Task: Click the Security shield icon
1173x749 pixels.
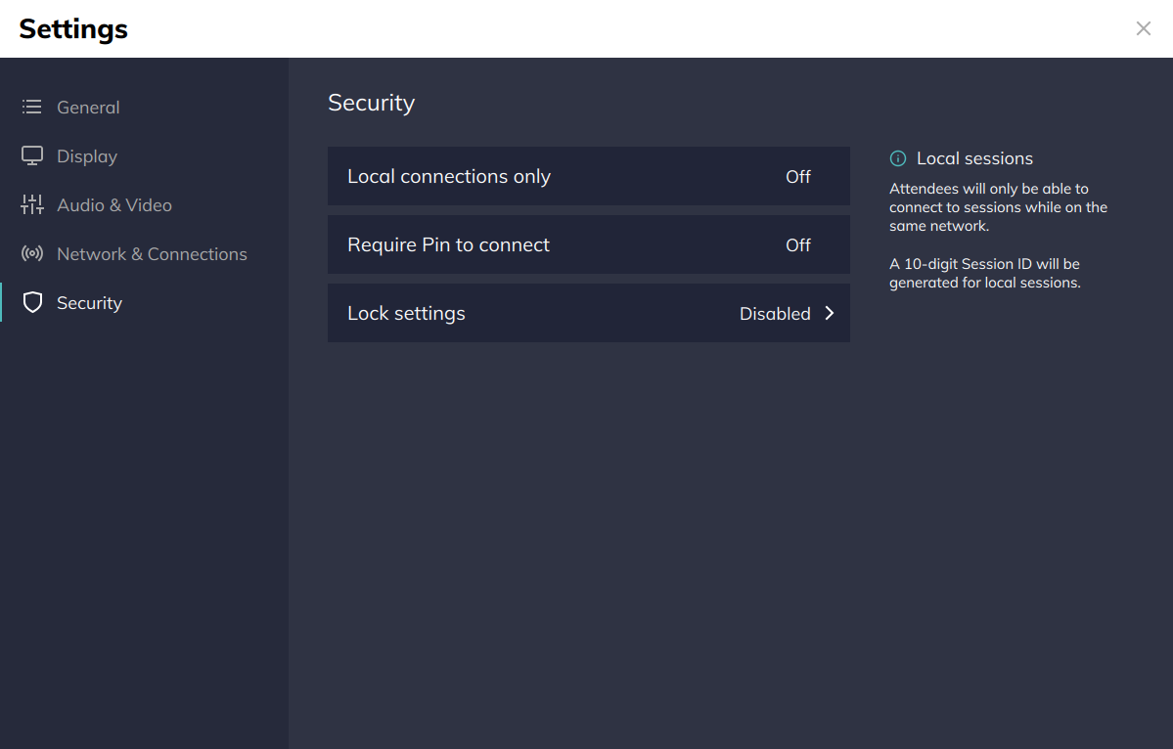Action: point(32,302)
